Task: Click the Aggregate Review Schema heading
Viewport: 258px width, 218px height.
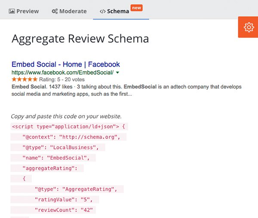Action: [80, 39]
